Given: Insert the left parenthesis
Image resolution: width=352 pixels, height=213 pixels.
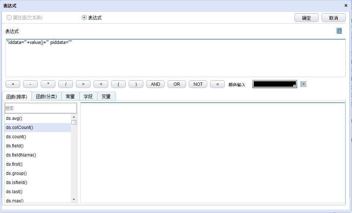Looking at the screenshot, I should (118, 84).
